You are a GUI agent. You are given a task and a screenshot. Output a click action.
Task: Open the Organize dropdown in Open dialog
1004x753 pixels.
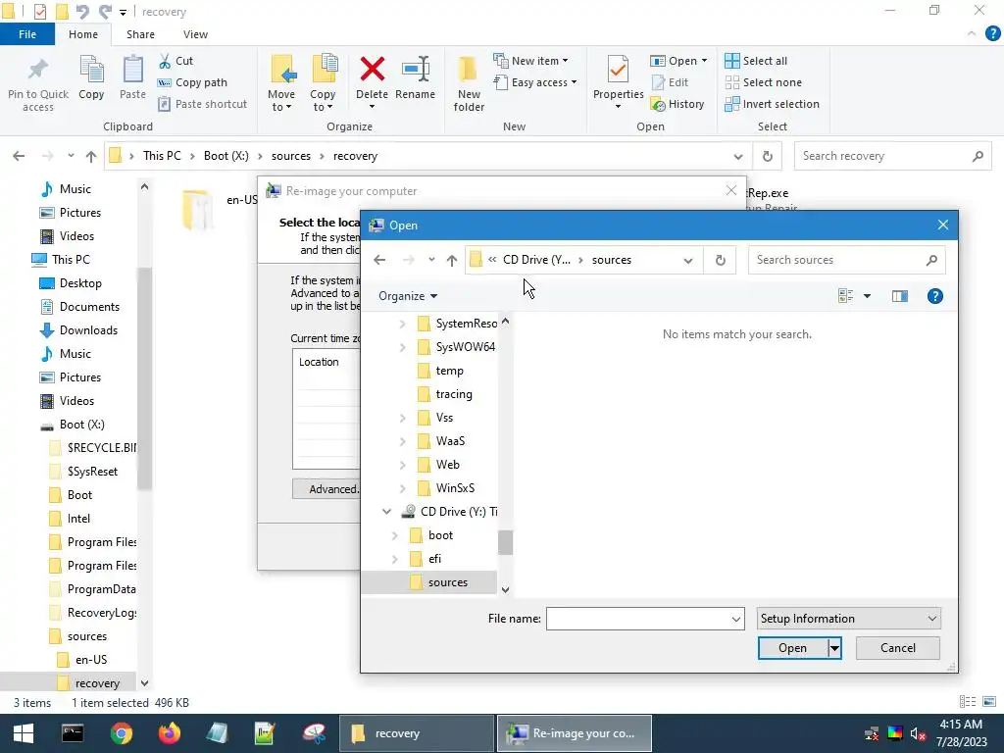coord(408,296)
